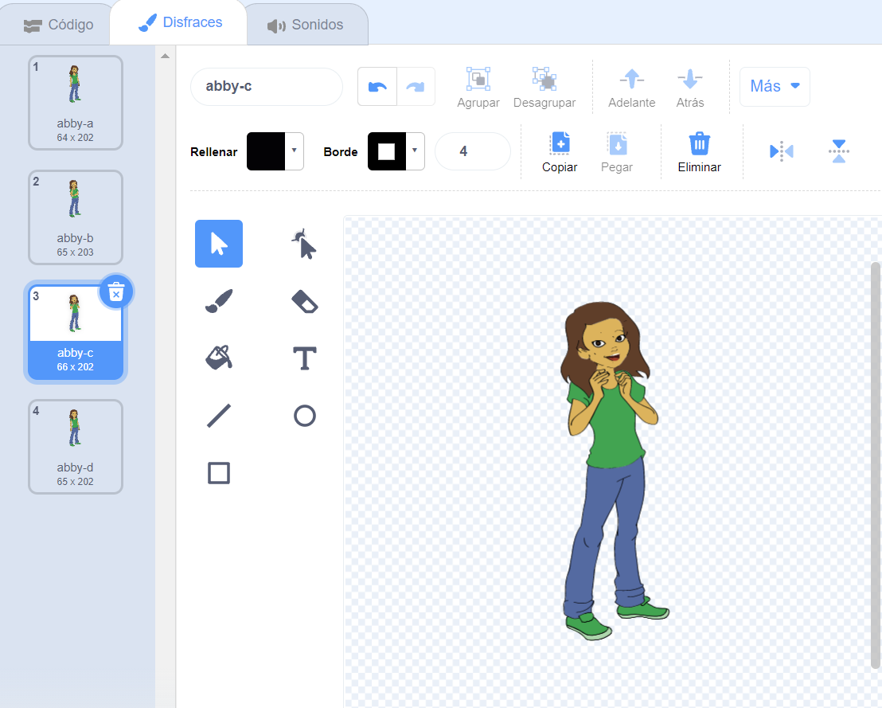Select the Reshape tool
The height and width of the screenshot is (708, 882).
304,244
